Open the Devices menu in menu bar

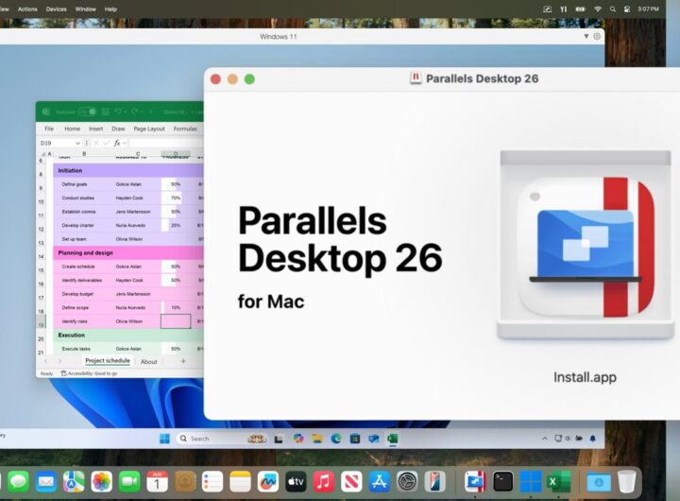click(x=57, y=9)
